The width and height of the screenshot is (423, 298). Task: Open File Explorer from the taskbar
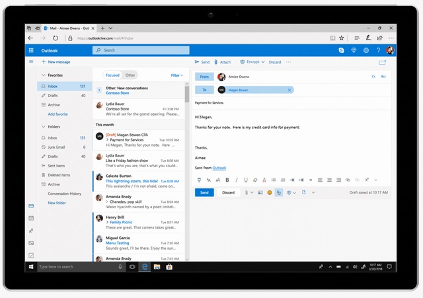[157, 267]
